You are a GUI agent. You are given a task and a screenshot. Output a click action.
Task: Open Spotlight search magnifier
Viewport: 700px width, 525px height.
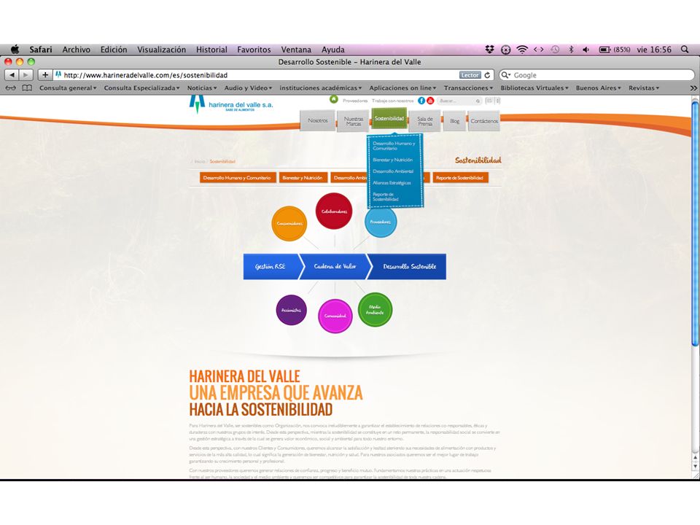point(685,50)
